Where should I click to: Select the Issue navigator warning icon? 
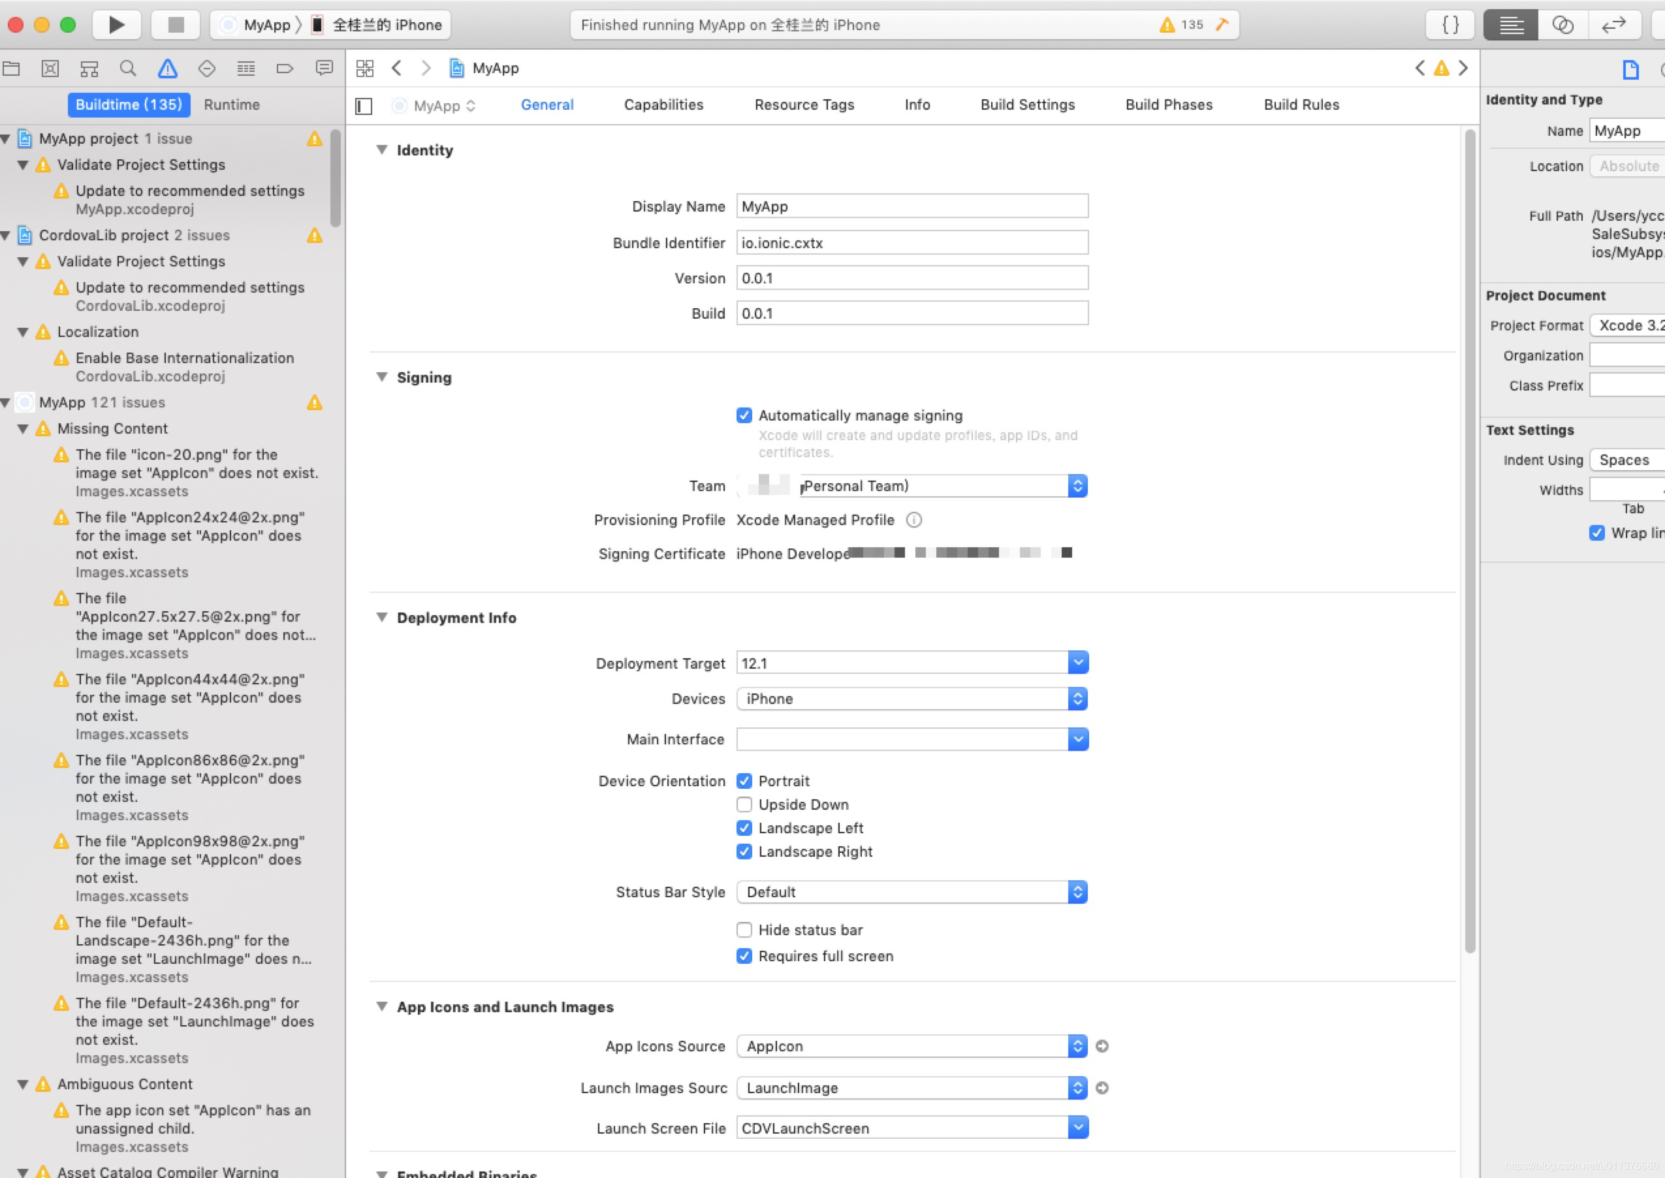pyautogui.click(x=168, y=68)
